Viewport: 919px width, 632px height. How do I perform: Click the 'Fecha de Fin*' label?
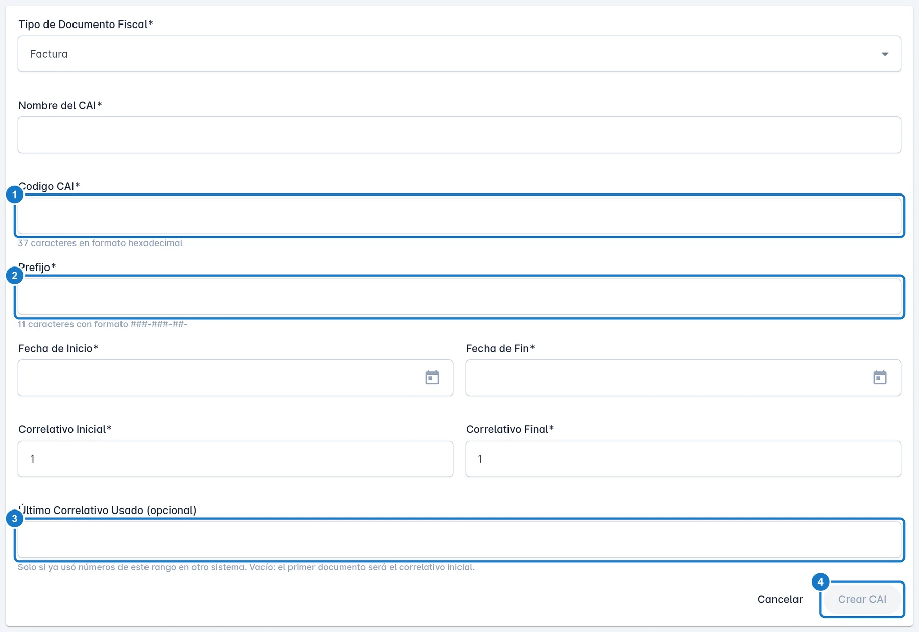click(x=500, y=349)
